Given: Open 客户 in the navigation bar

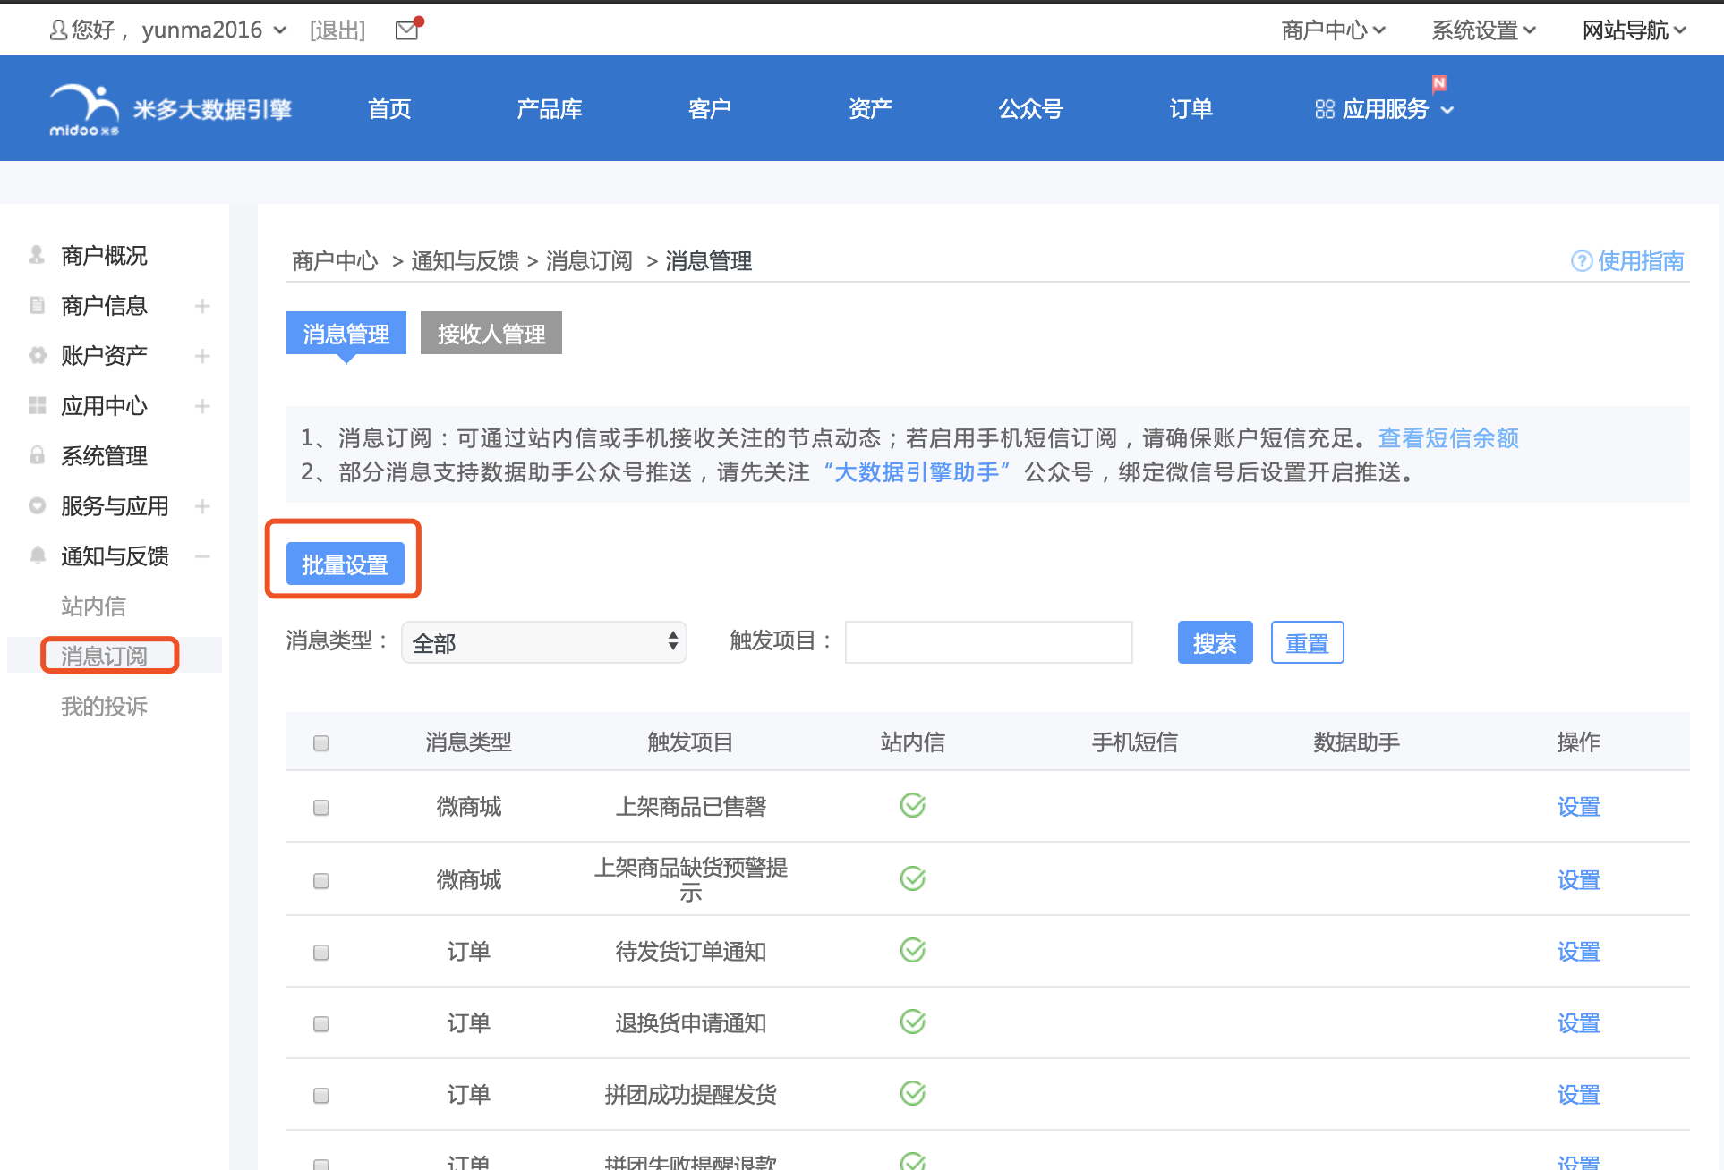Looking at the screenshot, I should [710, 109].
